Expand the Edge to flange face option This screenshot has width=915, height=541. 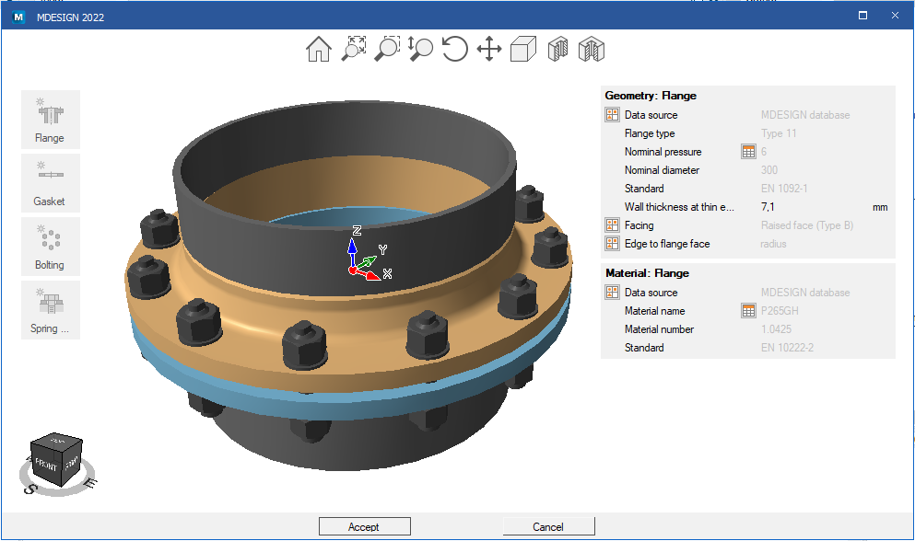[612, 244]
